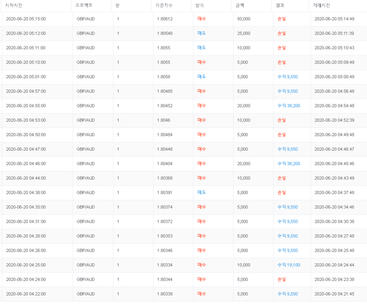Select start time 2020-06-20 05:10:00
Image resolution: width=367 pixels, height=304 pixels.
pyautogui.click(x=26, y=63)
